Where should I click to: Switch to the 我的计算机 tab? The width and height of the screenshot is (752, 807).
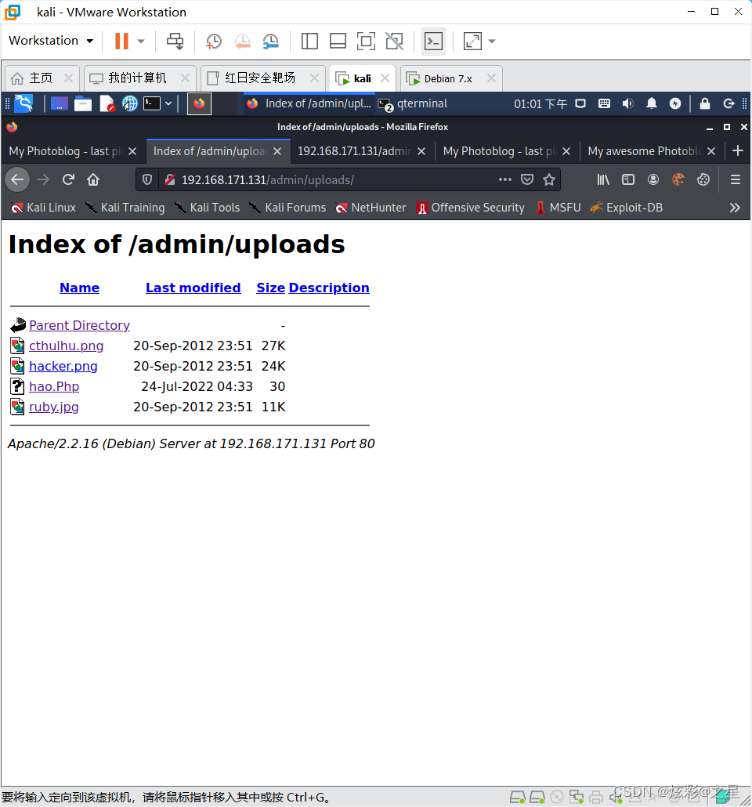[137, 78]
